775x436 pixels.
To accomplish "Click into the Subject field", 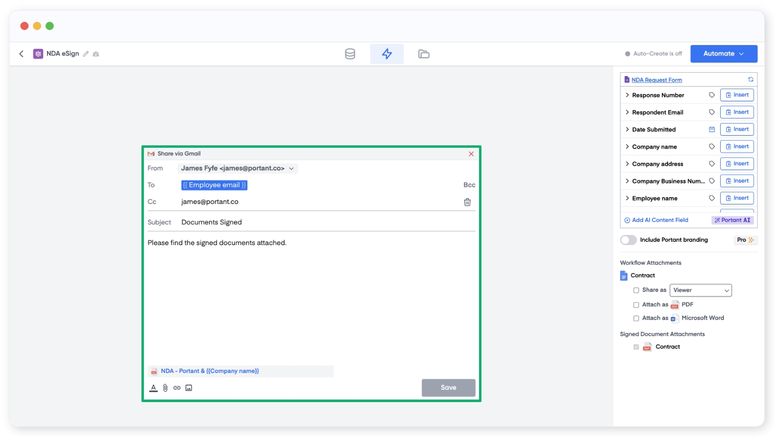I will (x=325, y=222).
